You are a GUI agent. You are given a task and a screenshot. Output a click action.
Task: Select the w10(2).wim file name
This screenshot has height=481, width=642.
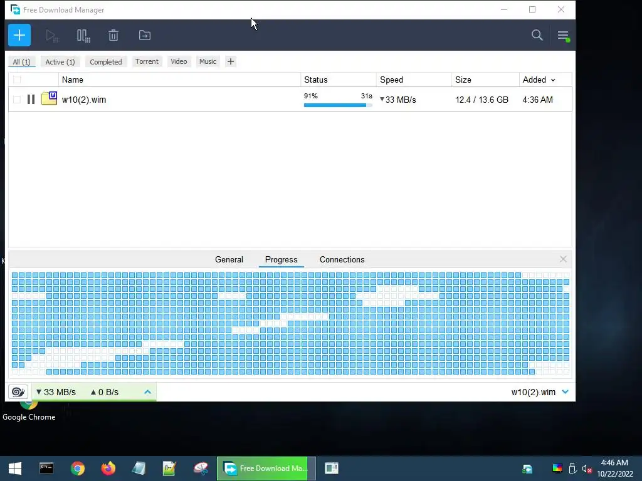coord(84,100)
